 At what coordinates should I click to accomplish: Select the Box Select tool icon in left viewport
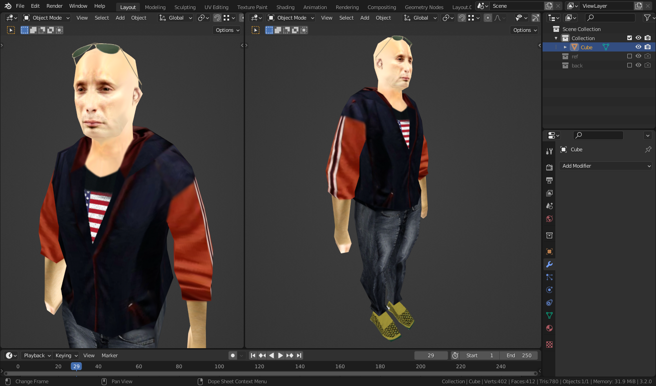pos(11,30)
